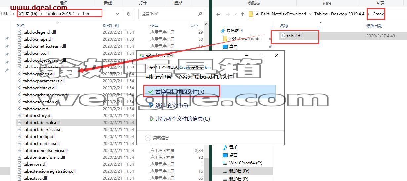Click Tableau Desktop 2019.4.4 breadcrumb
The height and width of the screenshot is (181, 407).
[339, 14]
